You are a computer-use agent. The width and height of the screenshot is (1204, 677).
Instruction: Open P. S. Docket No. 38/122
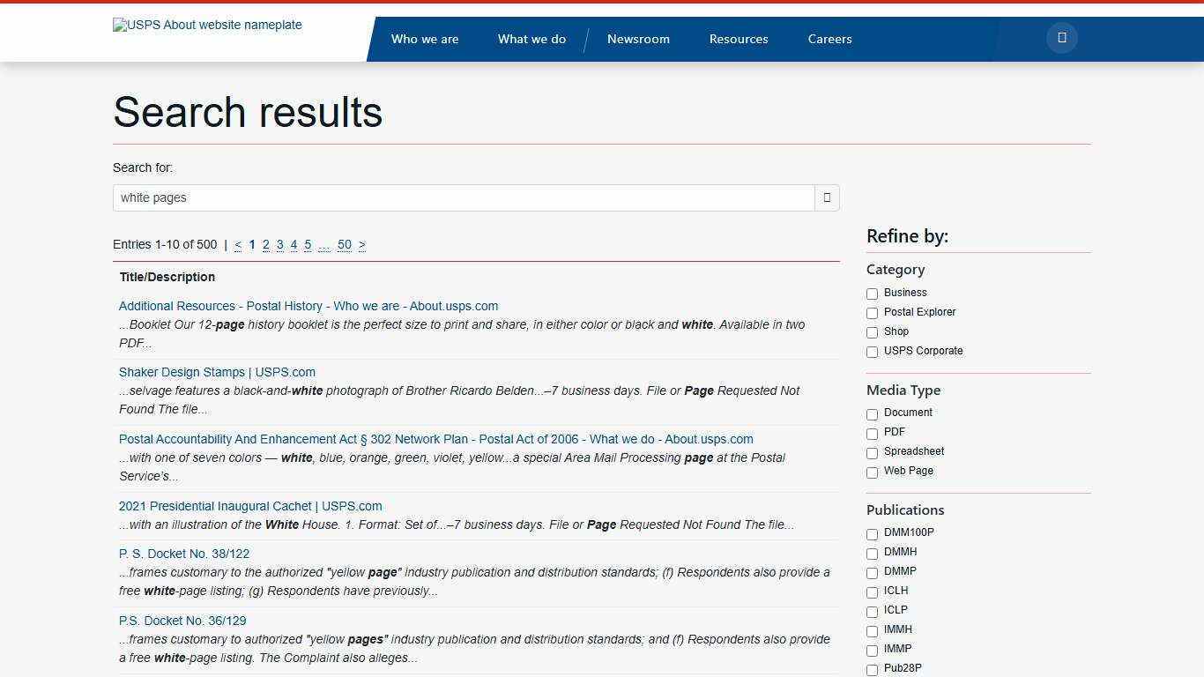pos(184,554)
